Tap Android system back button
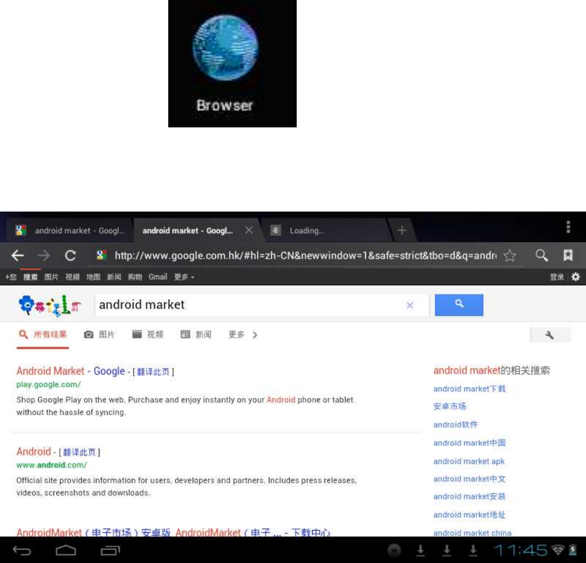 pos(22,550)
